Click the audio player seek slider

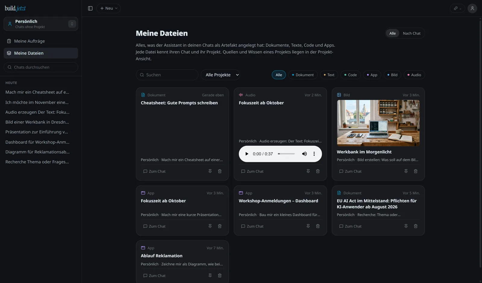click(x=286, y=154)
